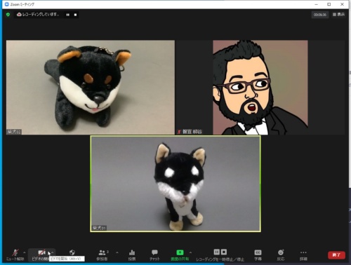351x265 pixels.
Task: Select the bearded cartoon avatar participant tile
Action: click(260, 87)
